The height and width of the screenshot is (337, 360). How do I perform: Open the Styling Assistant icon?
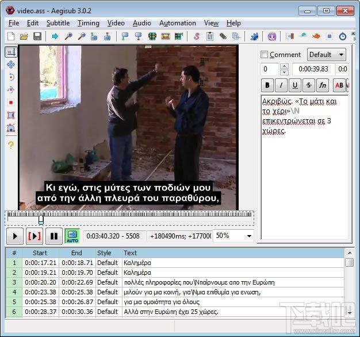[x=303, y=36]
